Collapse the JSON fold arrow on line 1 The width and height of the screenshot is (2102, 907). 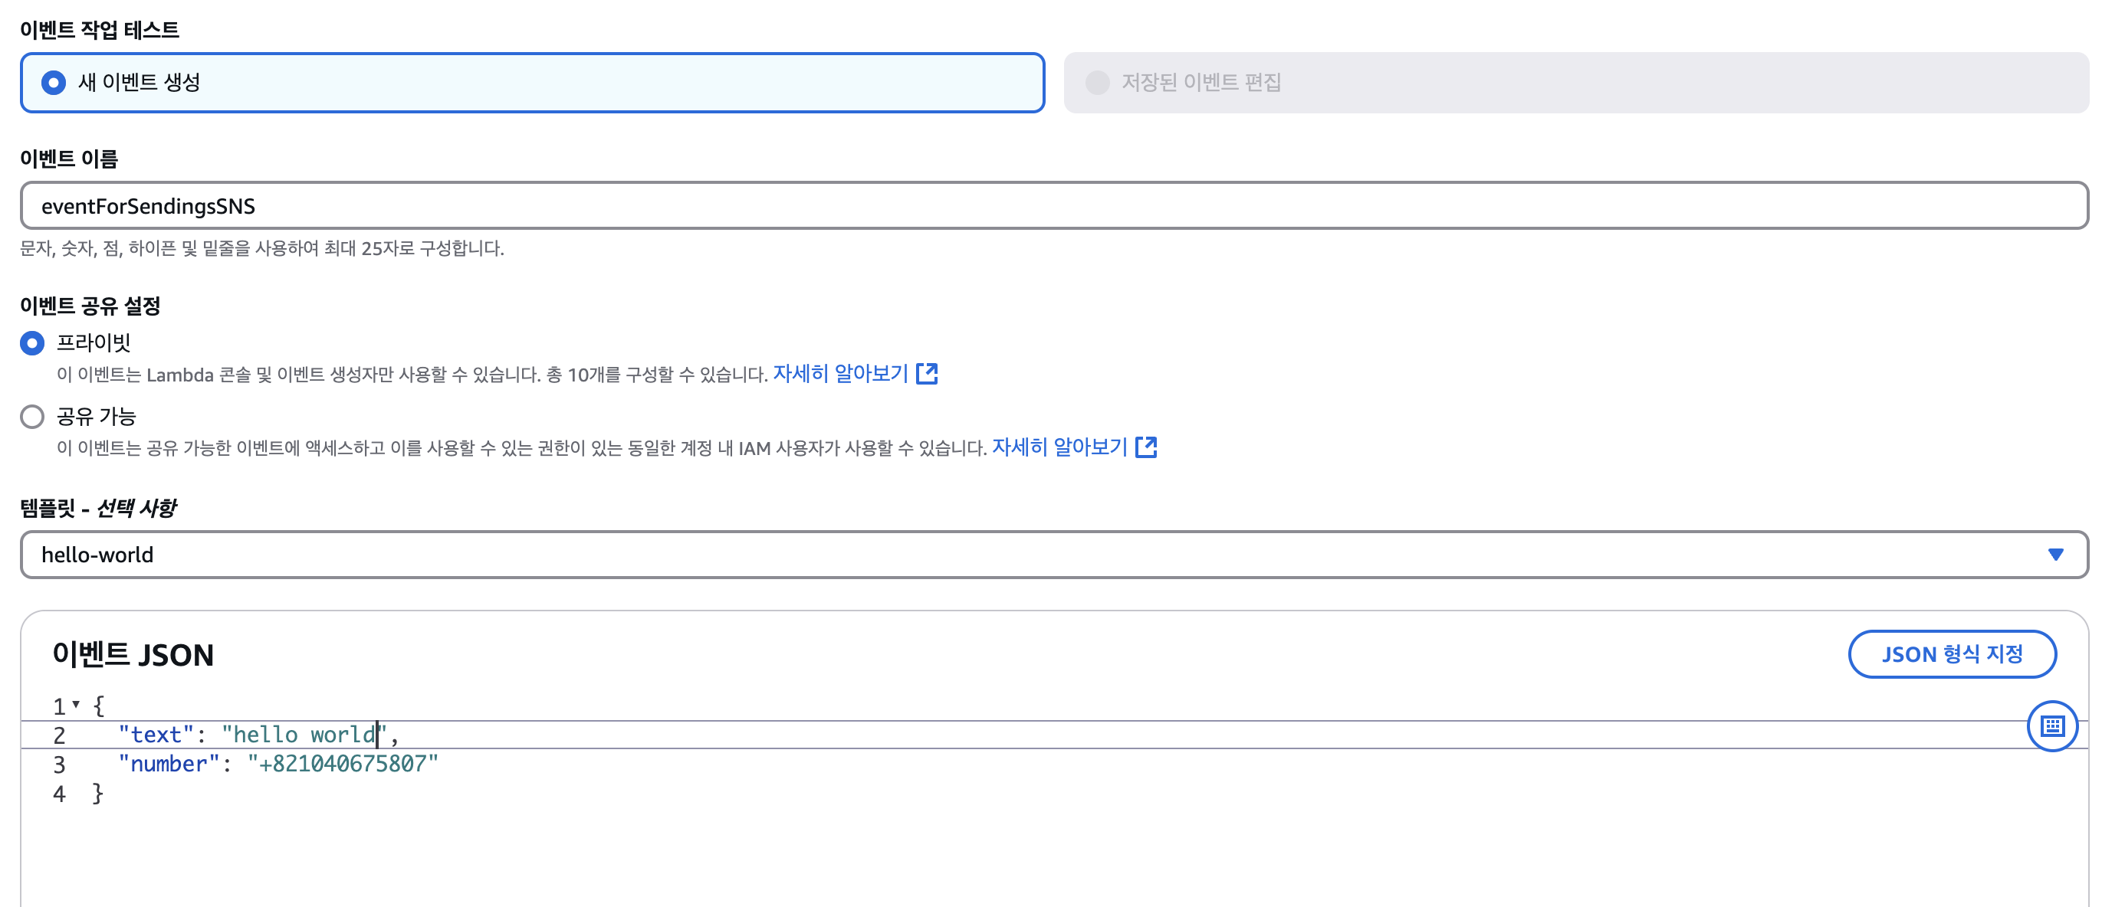tap(76, 704)
